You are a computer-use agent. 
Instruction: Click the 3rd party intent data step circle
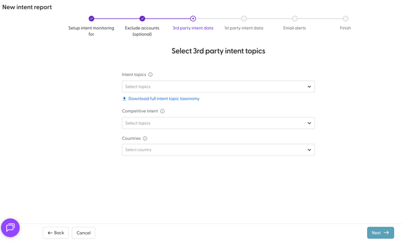193,19
